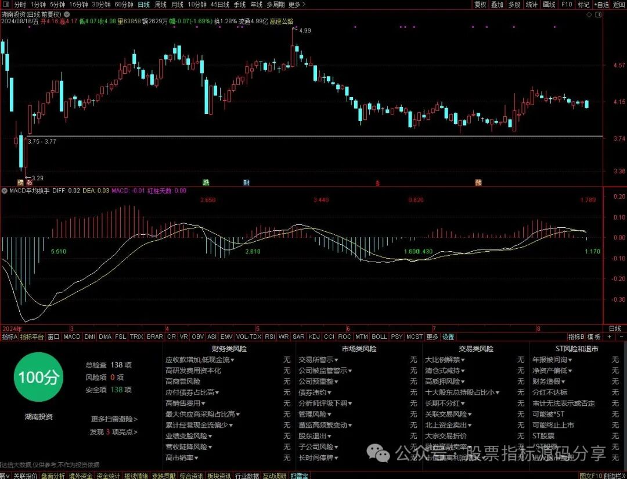
Task: Click the 日线 period label below the price axis
Action: [615, 328]
